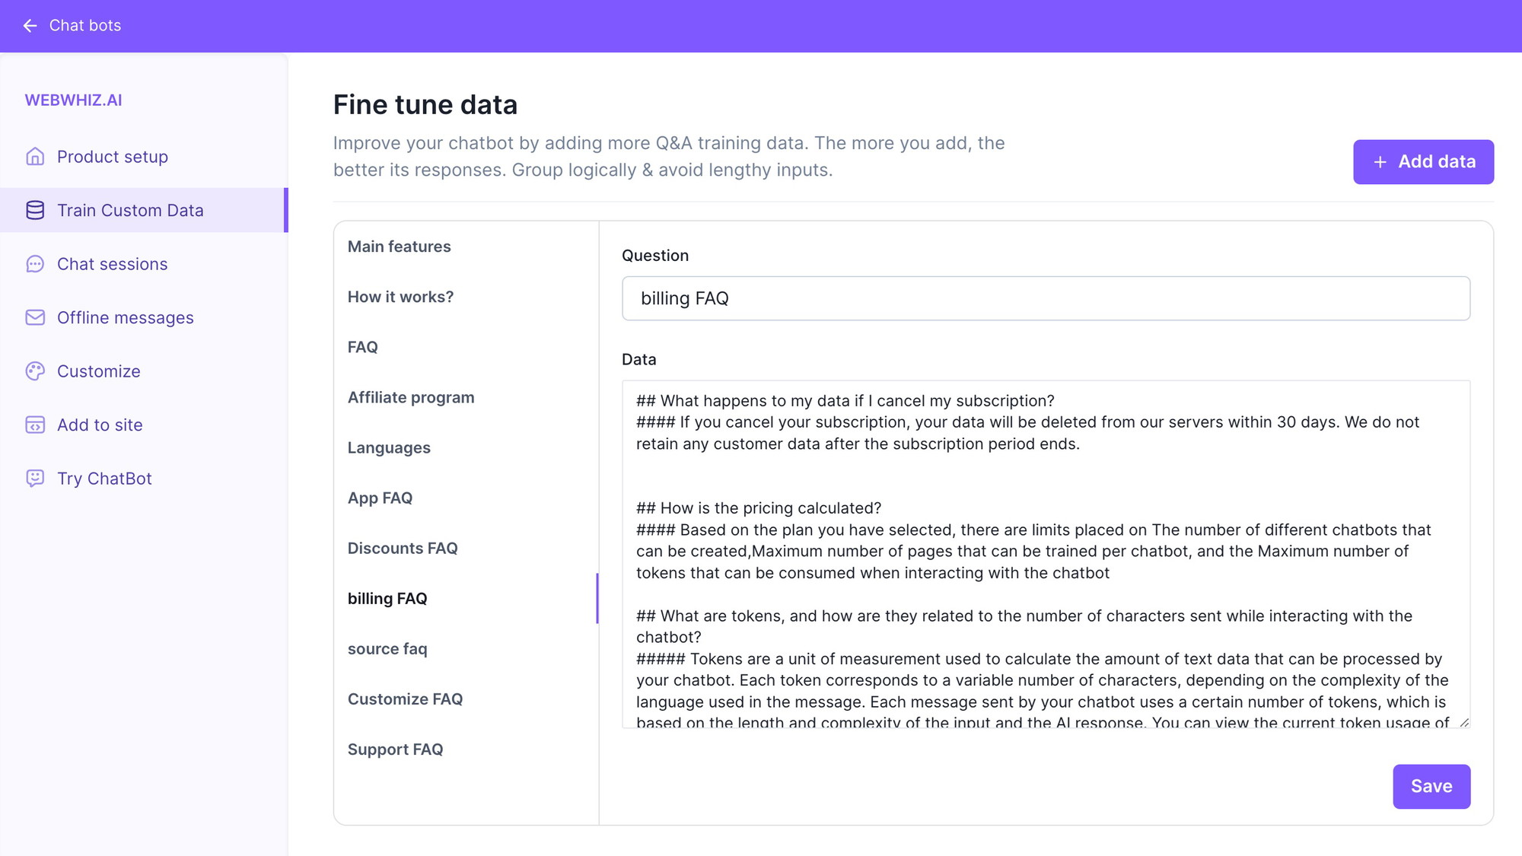Expand the Customize FAQ entry
Viewport: 1522px width, 856px height.
406,698
